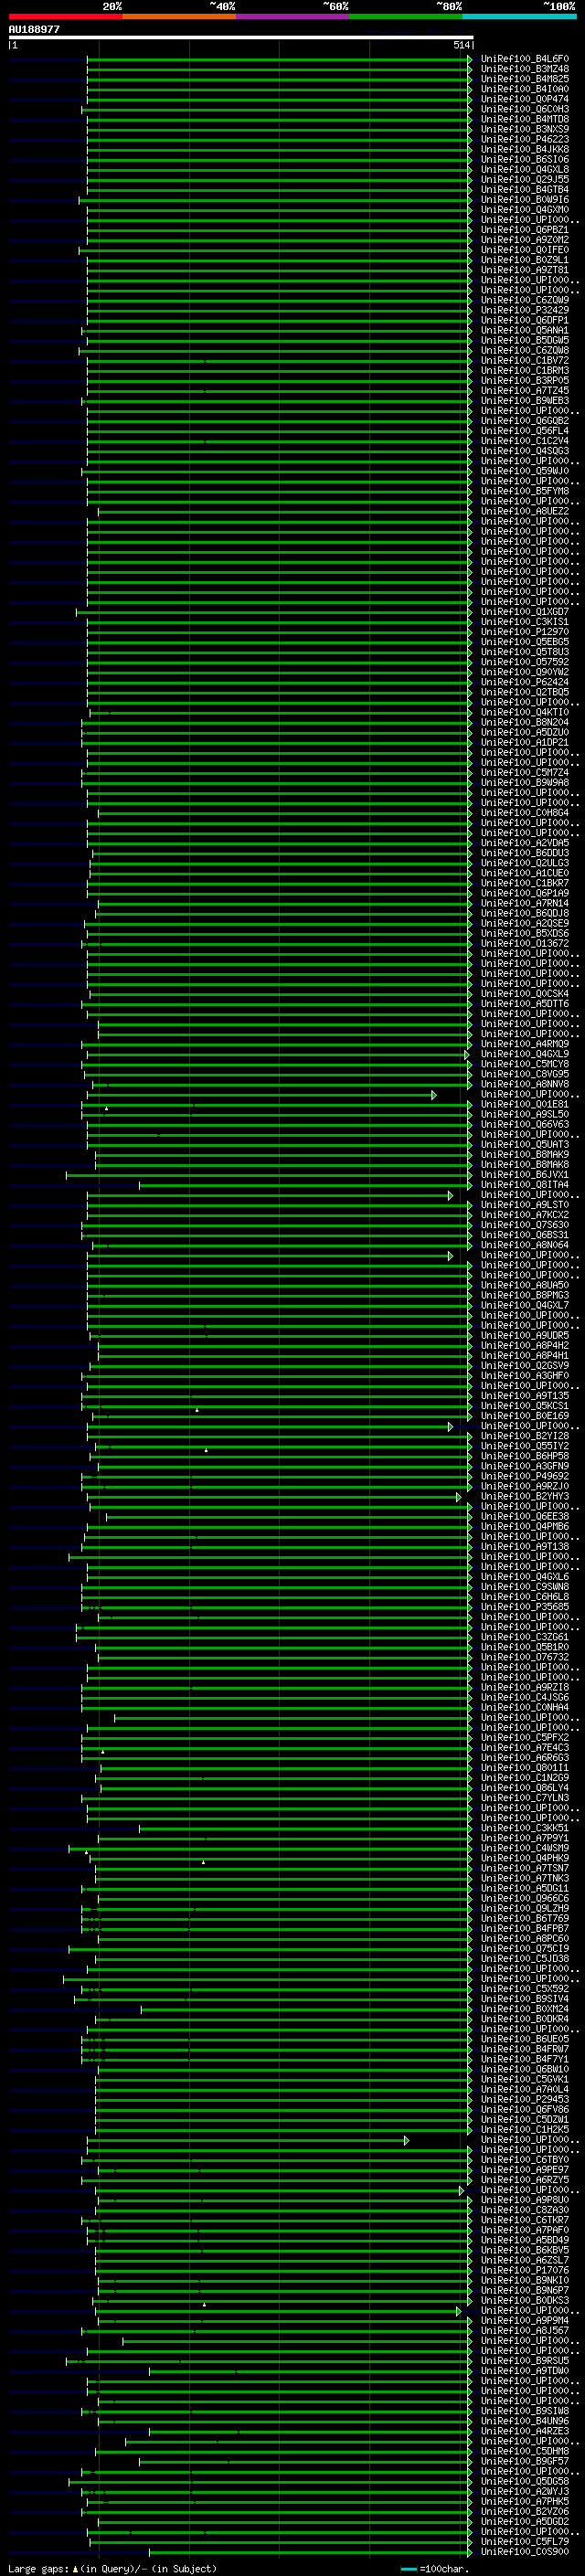This screenshot has width=585, height=2576.
Task: Click the orange ~40% identity color segment
Action: click(179, 17)
